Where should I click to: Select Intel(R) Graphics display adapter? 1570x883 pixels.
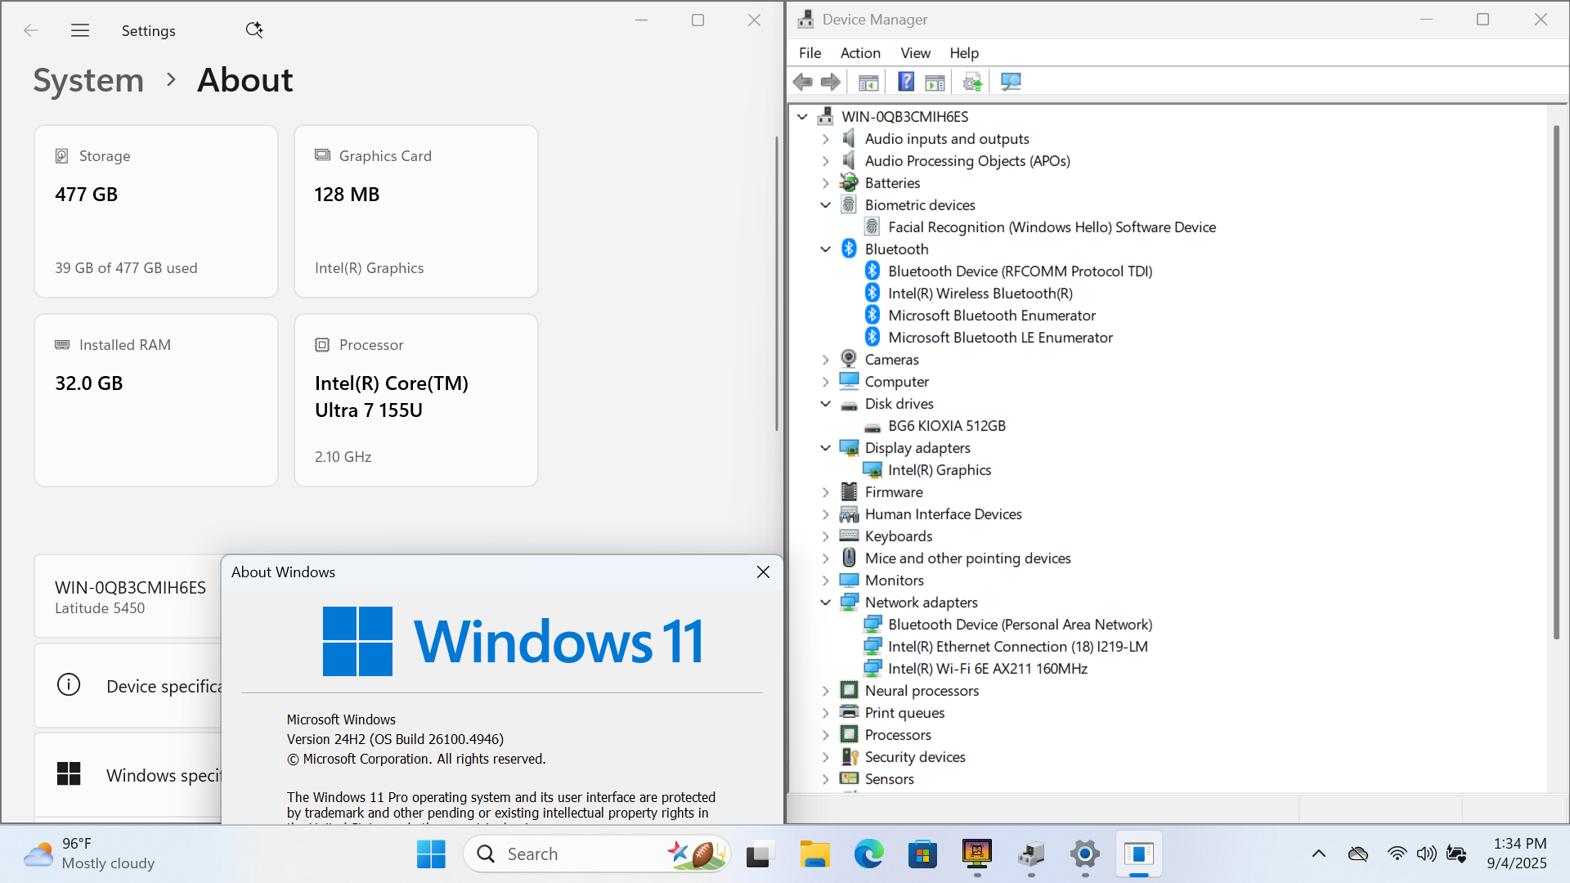pyautogui.click(x=940, y=470)
